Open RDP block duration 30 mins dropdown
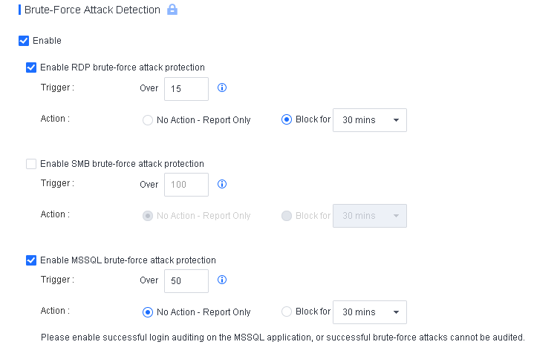The image size is (534, 359). click(370, 120)
